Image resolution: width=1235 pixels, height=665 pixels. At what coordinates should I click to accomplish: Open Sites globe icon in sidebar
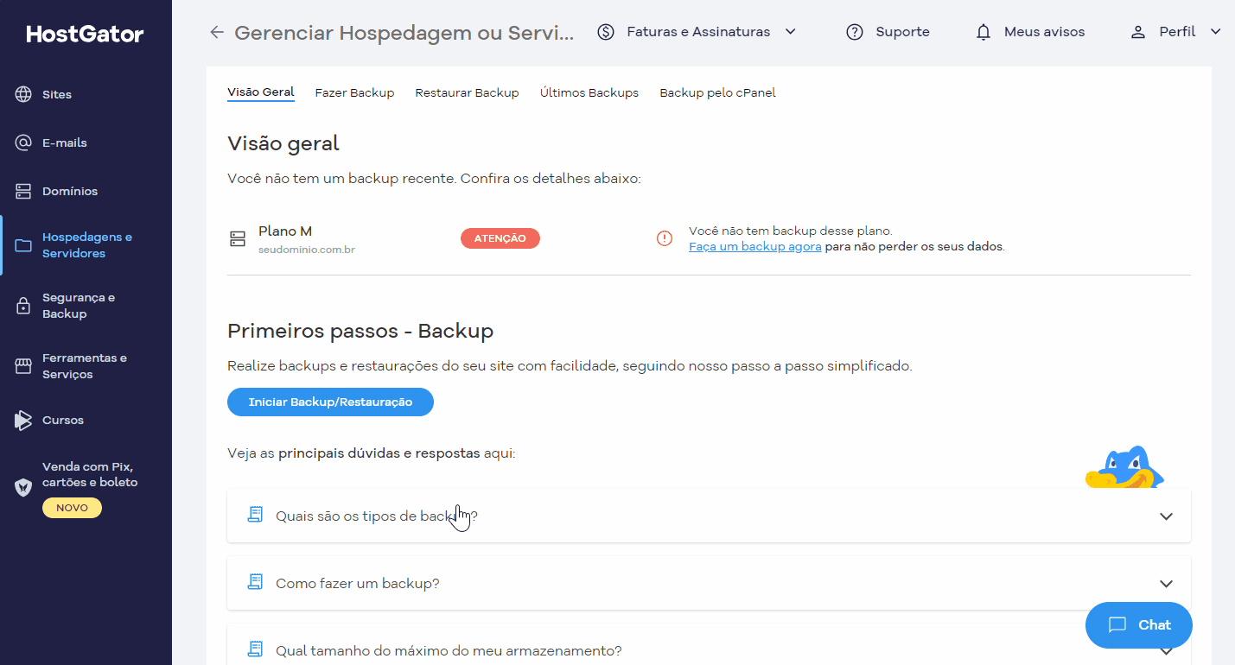click(x=23, y=94)
